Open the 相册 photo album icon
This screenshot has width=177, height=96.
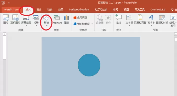coord(36,17)
